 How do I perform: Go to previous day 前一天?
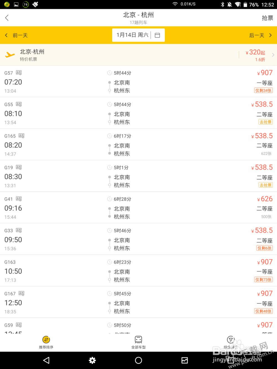tap(17, 35)
